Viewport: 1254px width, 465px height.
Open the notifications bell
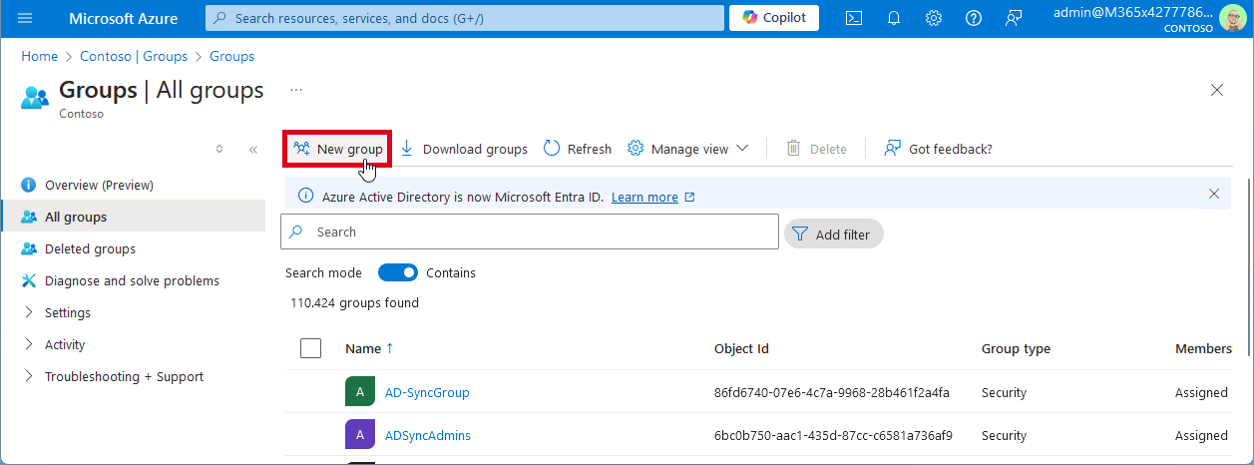point(894,18)
